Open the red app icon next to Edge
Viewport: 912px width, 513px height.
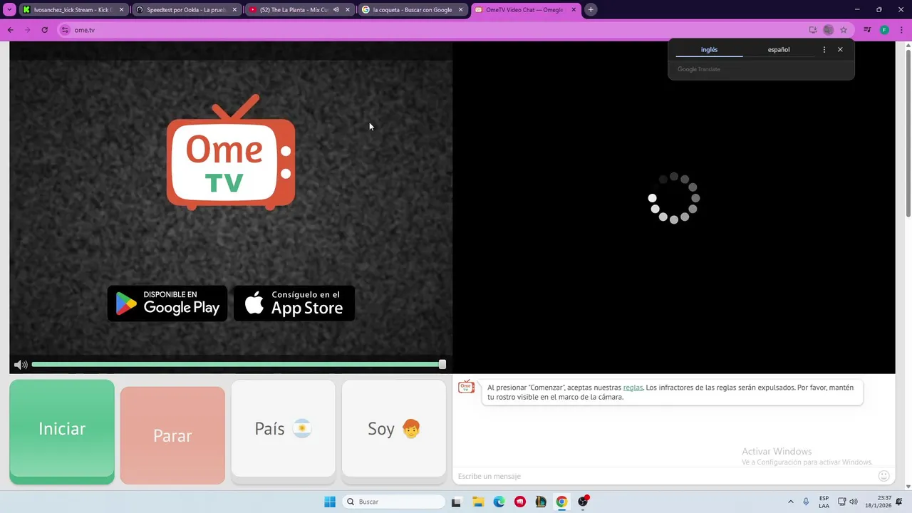point(520,502)
